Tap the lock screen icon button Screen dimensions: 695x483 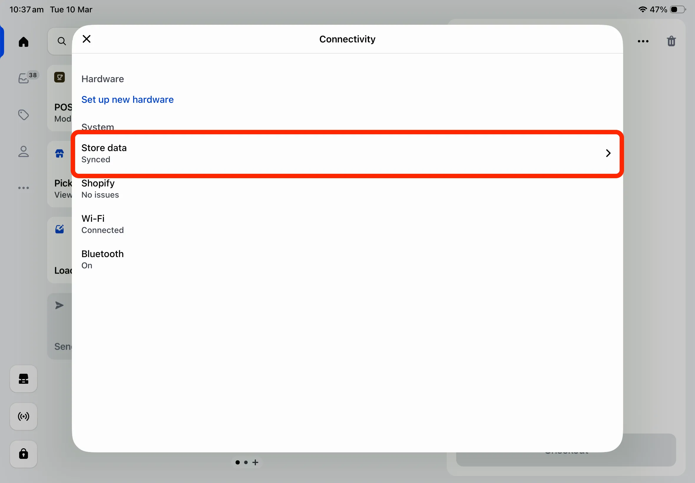click(24, 454)
